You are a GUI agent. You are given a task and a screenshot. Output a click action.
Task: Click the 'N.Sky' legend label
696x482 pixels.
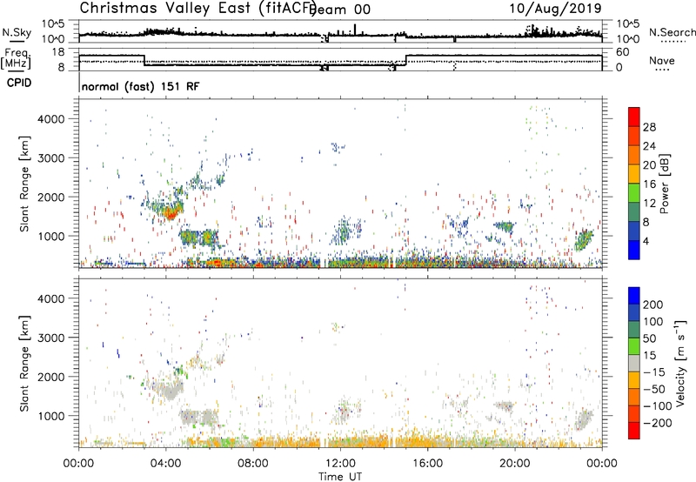click(x=17, y=32)
